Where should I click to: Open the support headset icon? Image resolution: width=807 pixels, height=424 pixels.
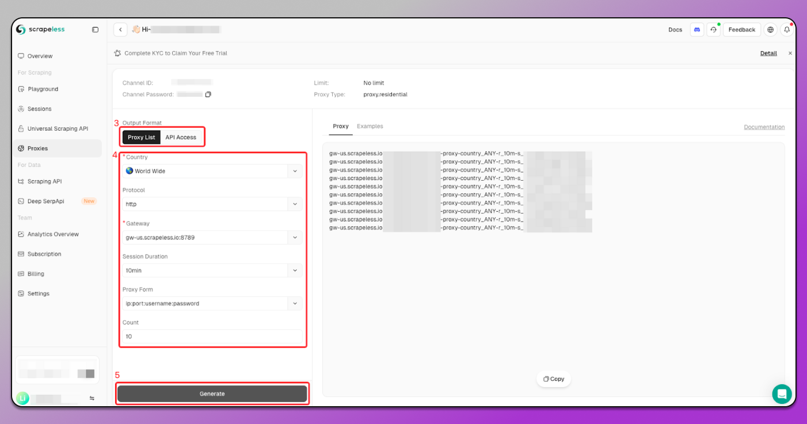tap(714, 29)
